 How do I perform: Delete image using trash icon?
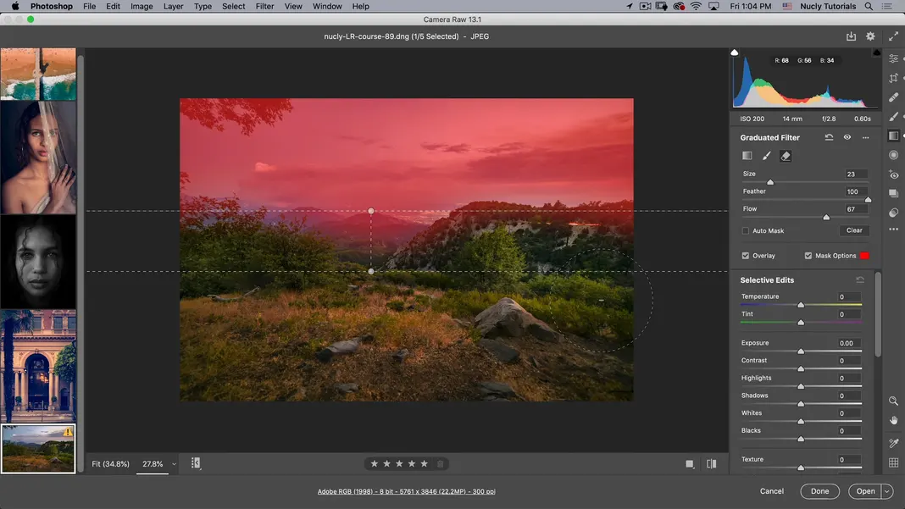coord(441,464)
